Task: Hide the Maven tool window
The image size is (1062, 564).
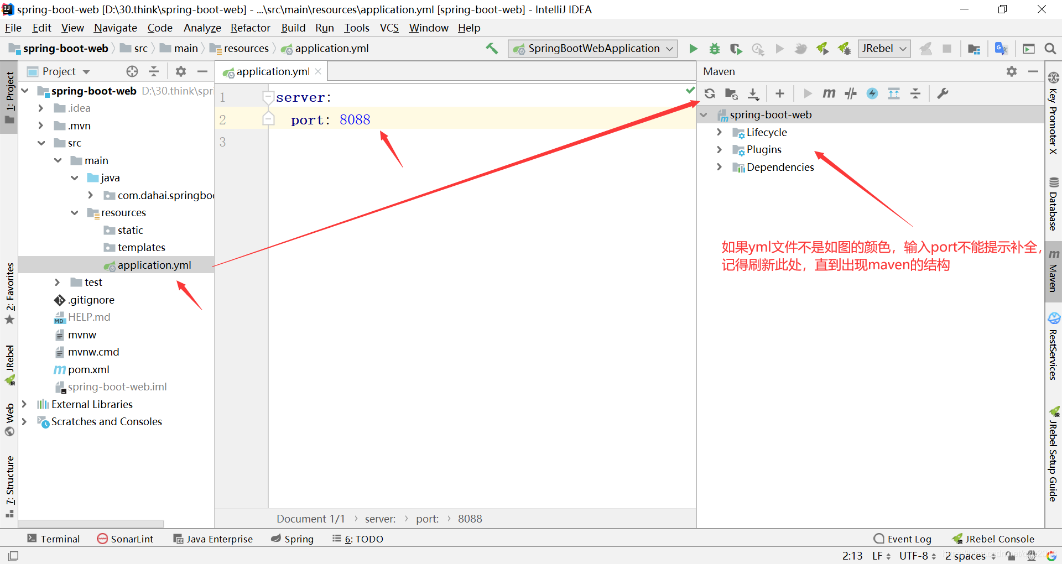Action: [1033, 71]
